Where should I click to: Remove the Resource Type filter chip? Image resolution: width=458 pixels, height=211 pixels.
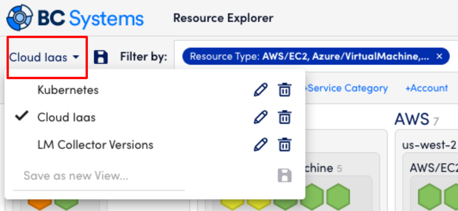439,57
